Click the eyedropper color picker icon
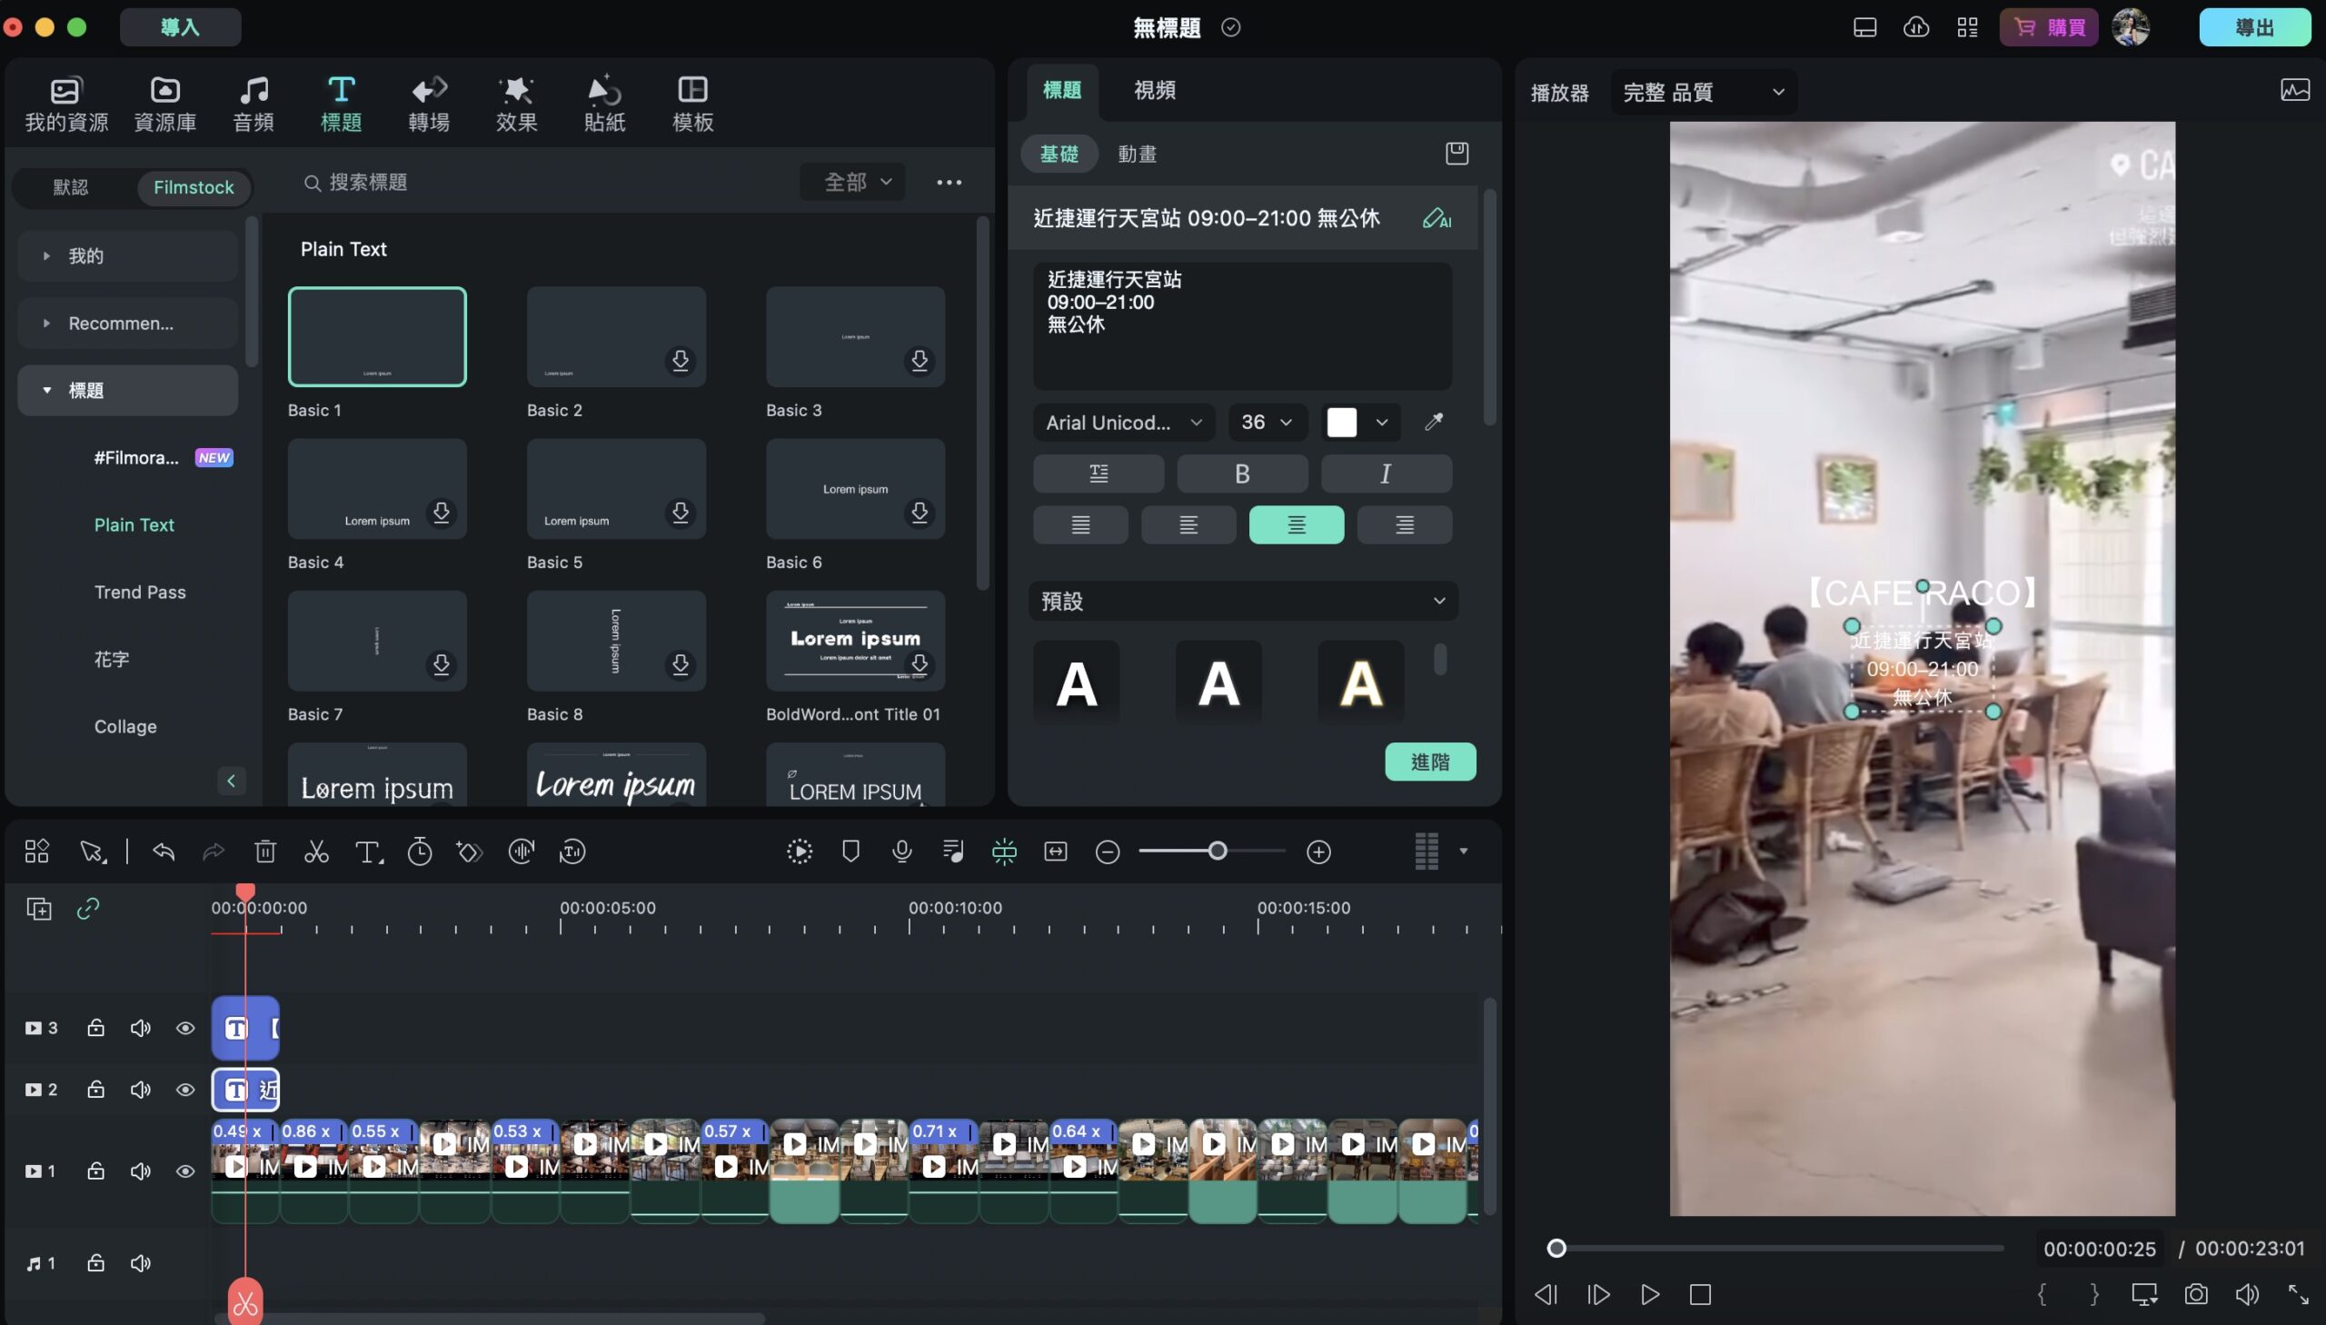2326x1325 pixels. click(x=1434, y=423)
